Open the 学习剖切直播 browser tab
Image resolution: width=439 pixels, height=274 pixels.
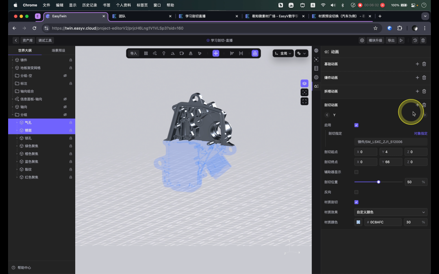tap(208, 16)
